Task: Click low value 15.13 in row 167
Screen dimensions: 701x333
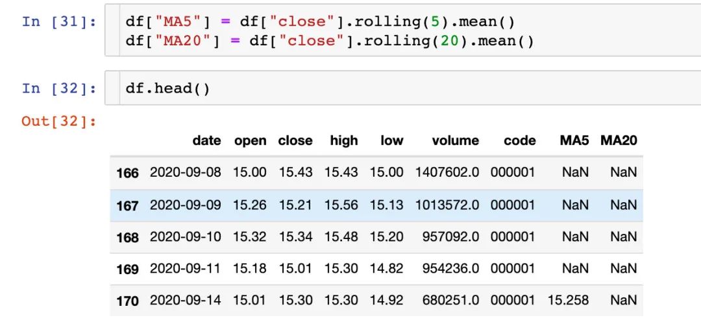Action: 386,205
